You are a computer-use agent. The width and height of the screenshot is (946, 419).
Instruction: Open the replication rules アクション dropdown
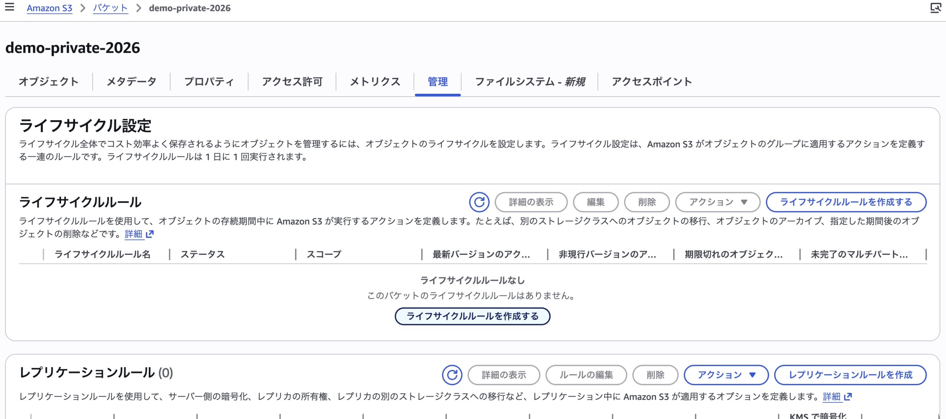[726, 375]
